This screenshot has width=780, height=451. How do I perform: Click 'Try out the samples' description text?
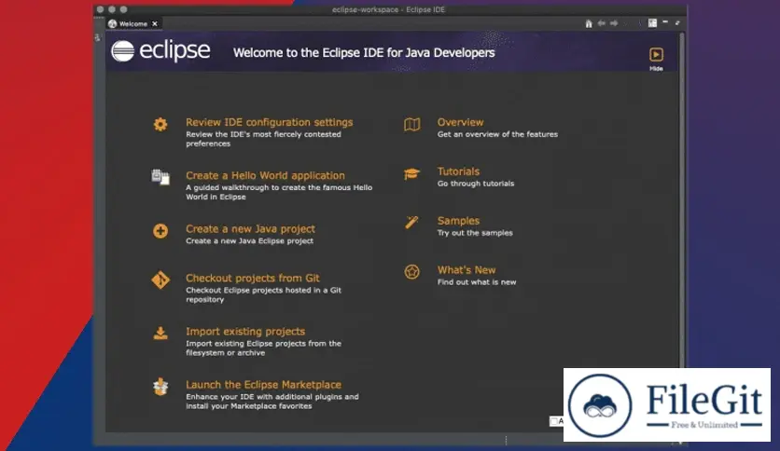tap(475, 232)
